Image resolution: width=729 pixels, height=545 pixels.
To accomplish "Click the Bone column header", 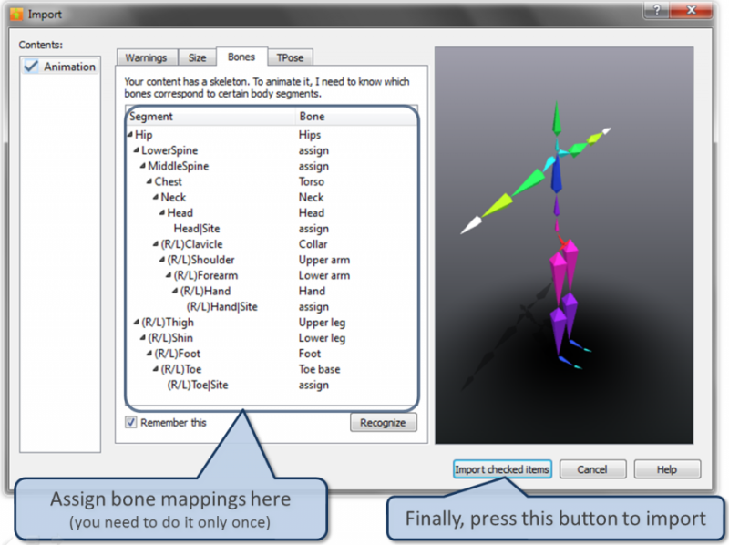I will coord(356,117).
